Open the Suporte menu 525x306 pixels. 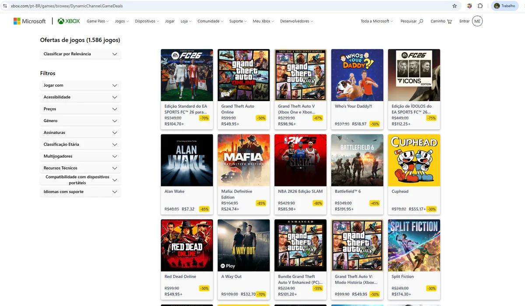click(x=238, y=21)
